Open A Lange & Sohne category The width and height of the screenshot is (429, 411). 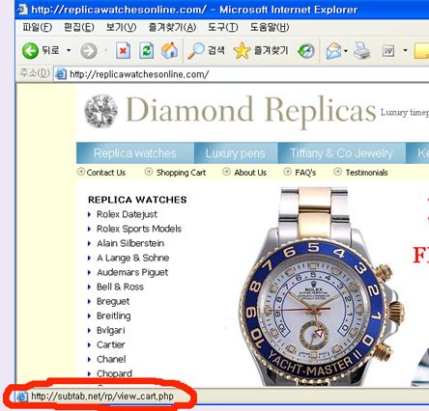pos(133,258)
